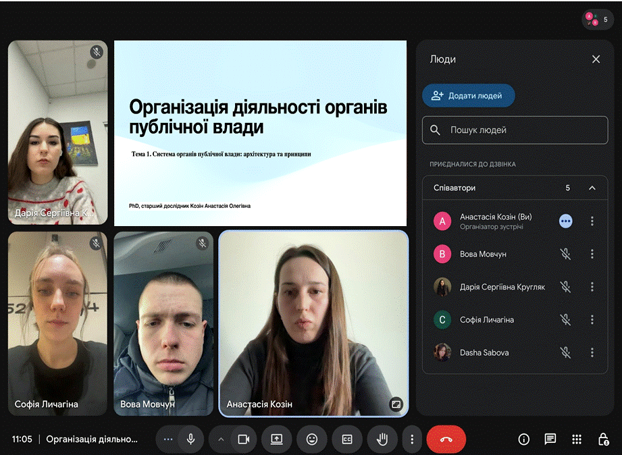The image size is (622, 455).
Task: Click the A avatar of Анастасія Козін
Action: (x=442, y=221)
